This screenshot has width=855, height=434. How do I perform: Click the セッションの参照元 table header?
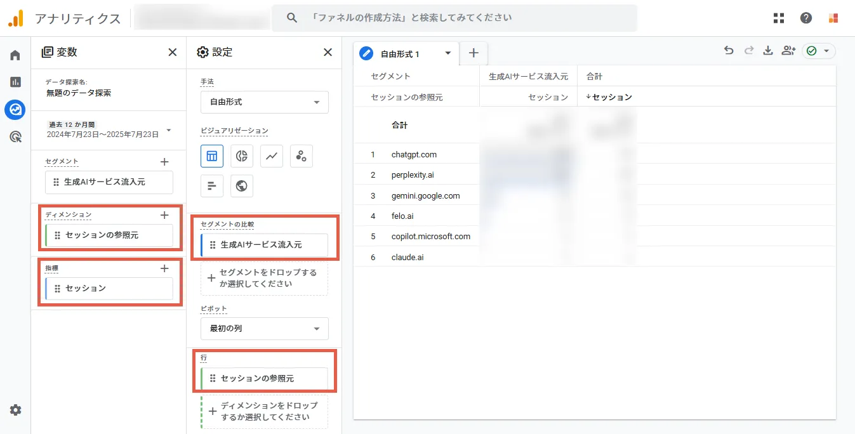[x=407, y=97]
